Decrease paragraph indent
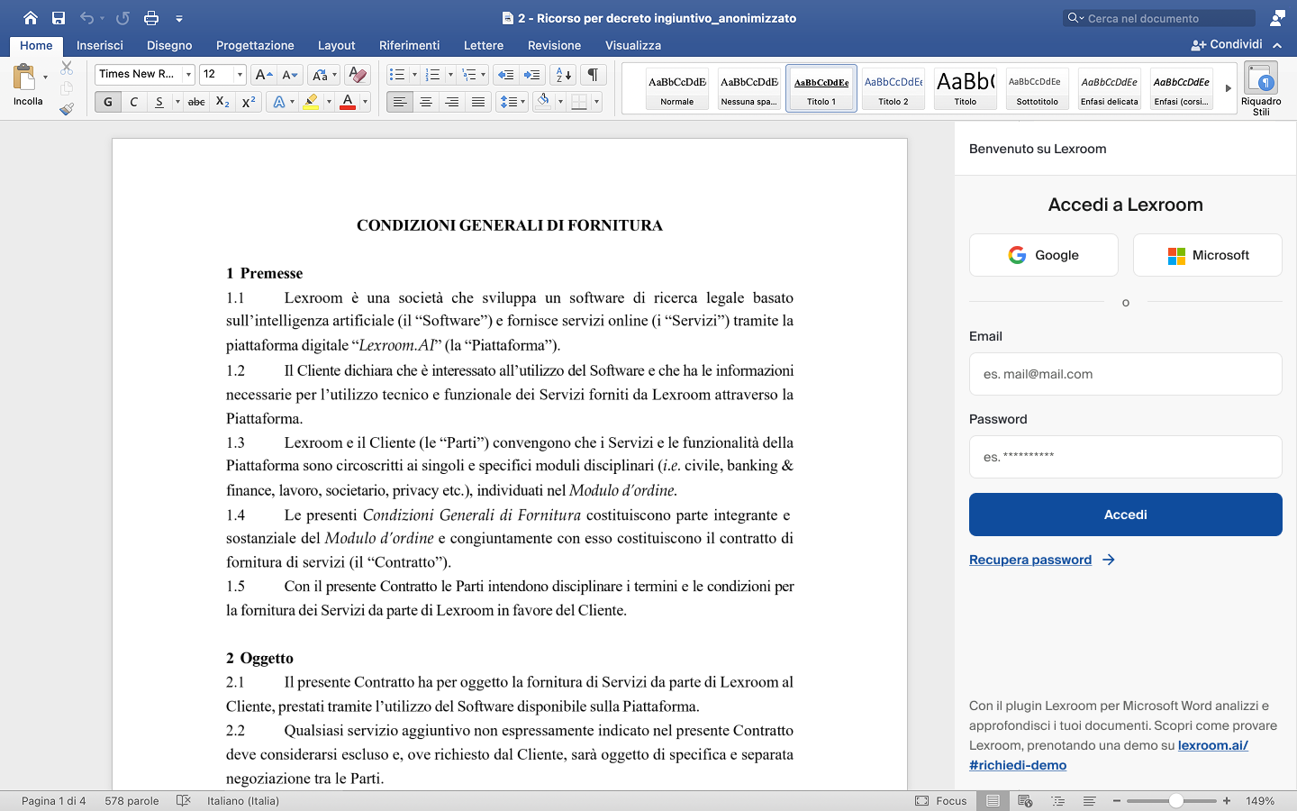The width and height of the screenshot is (1297, 811). pyautogui.click(x=506, y=75)
